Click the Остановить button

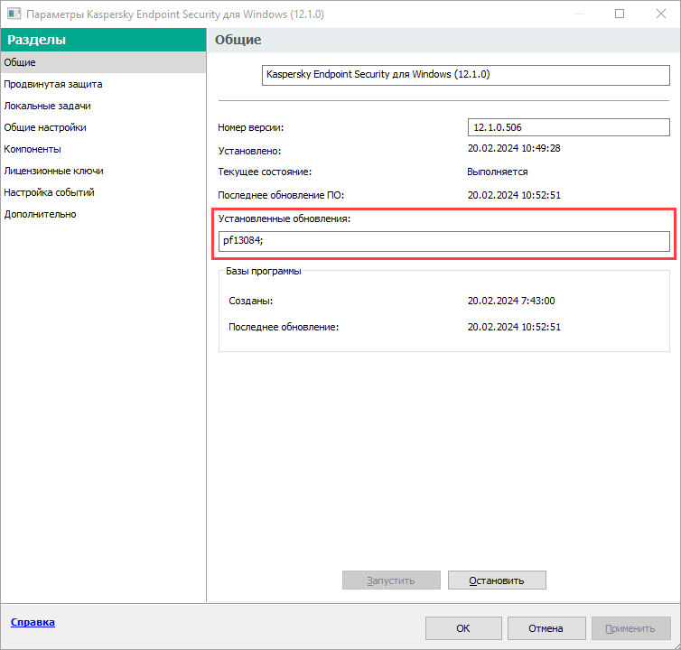coord(497,580)
